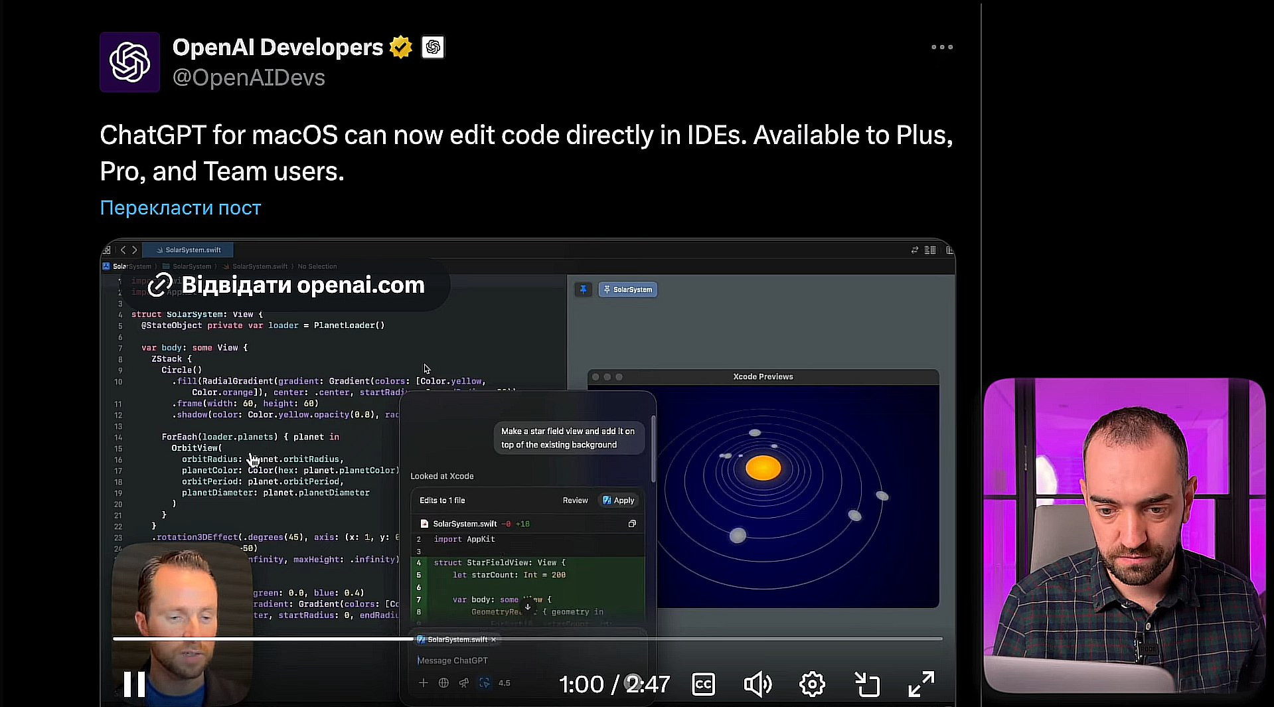
Task: Click the Xcode related items grid icon
Action: click(x=107, y=250)
